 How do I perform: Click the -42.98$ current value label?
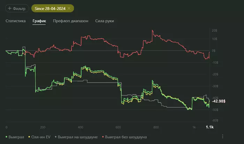[219, 101]
